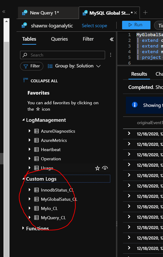Click COLLAPSE ALL
The width and height of the screenshot is (163, 257).
point(40,81)
